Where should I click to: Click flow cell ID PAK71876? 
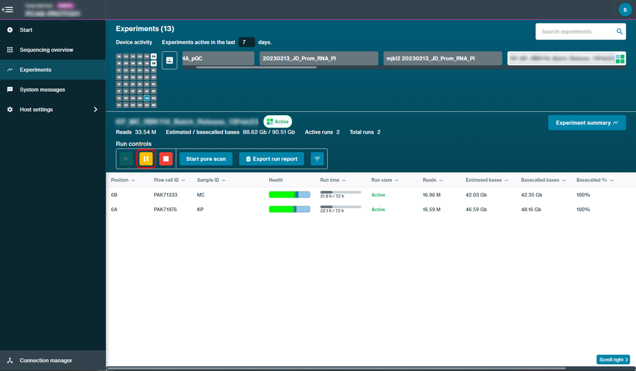point(165,209)
